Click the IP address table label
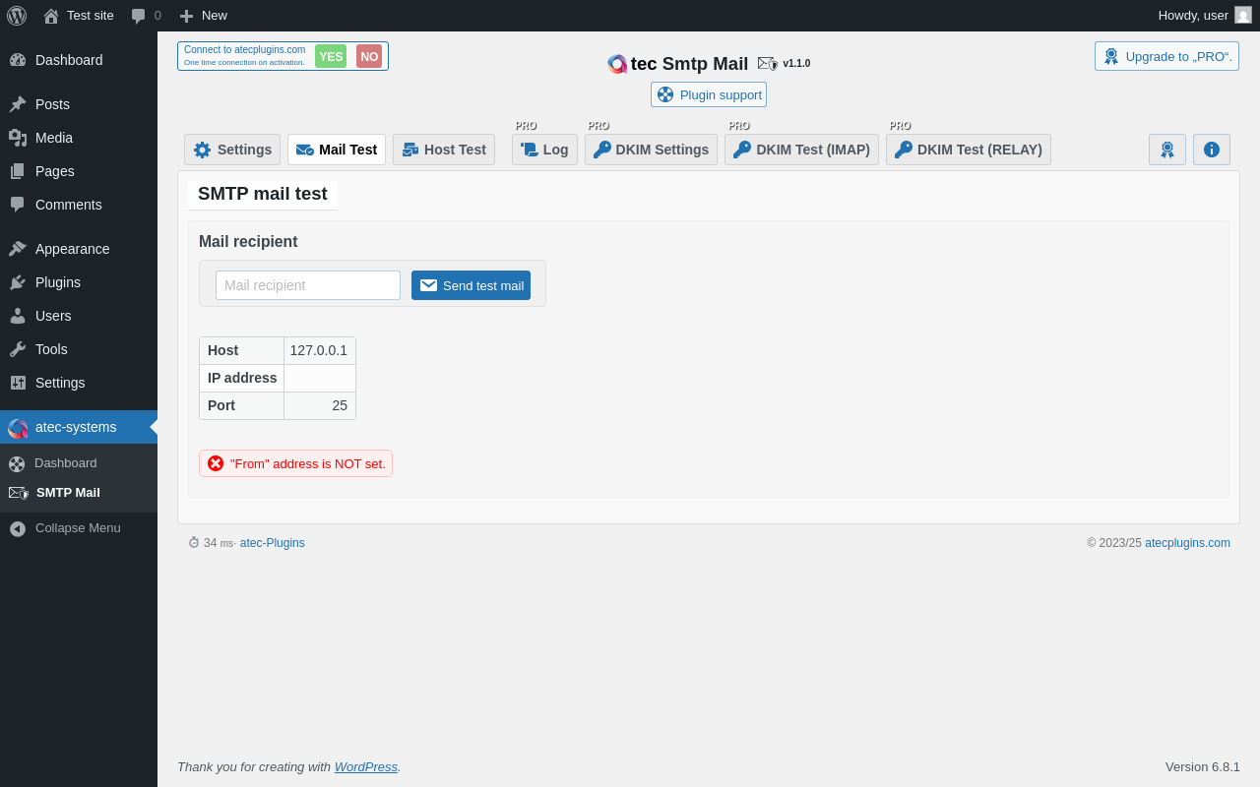 click(242, 378)
